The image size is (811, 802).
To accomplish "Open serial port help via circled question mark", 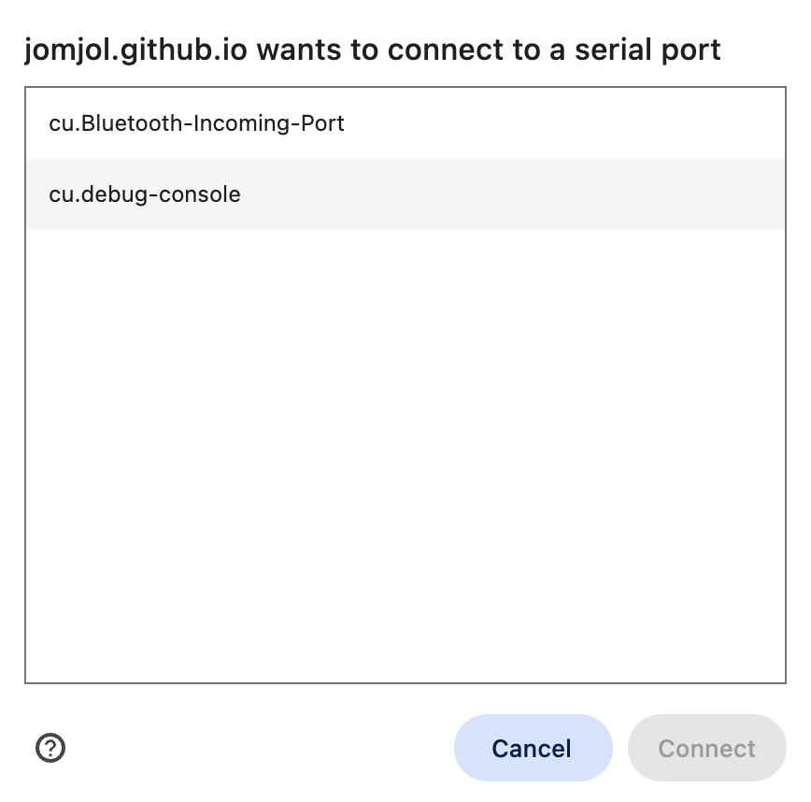I will 50,748.
